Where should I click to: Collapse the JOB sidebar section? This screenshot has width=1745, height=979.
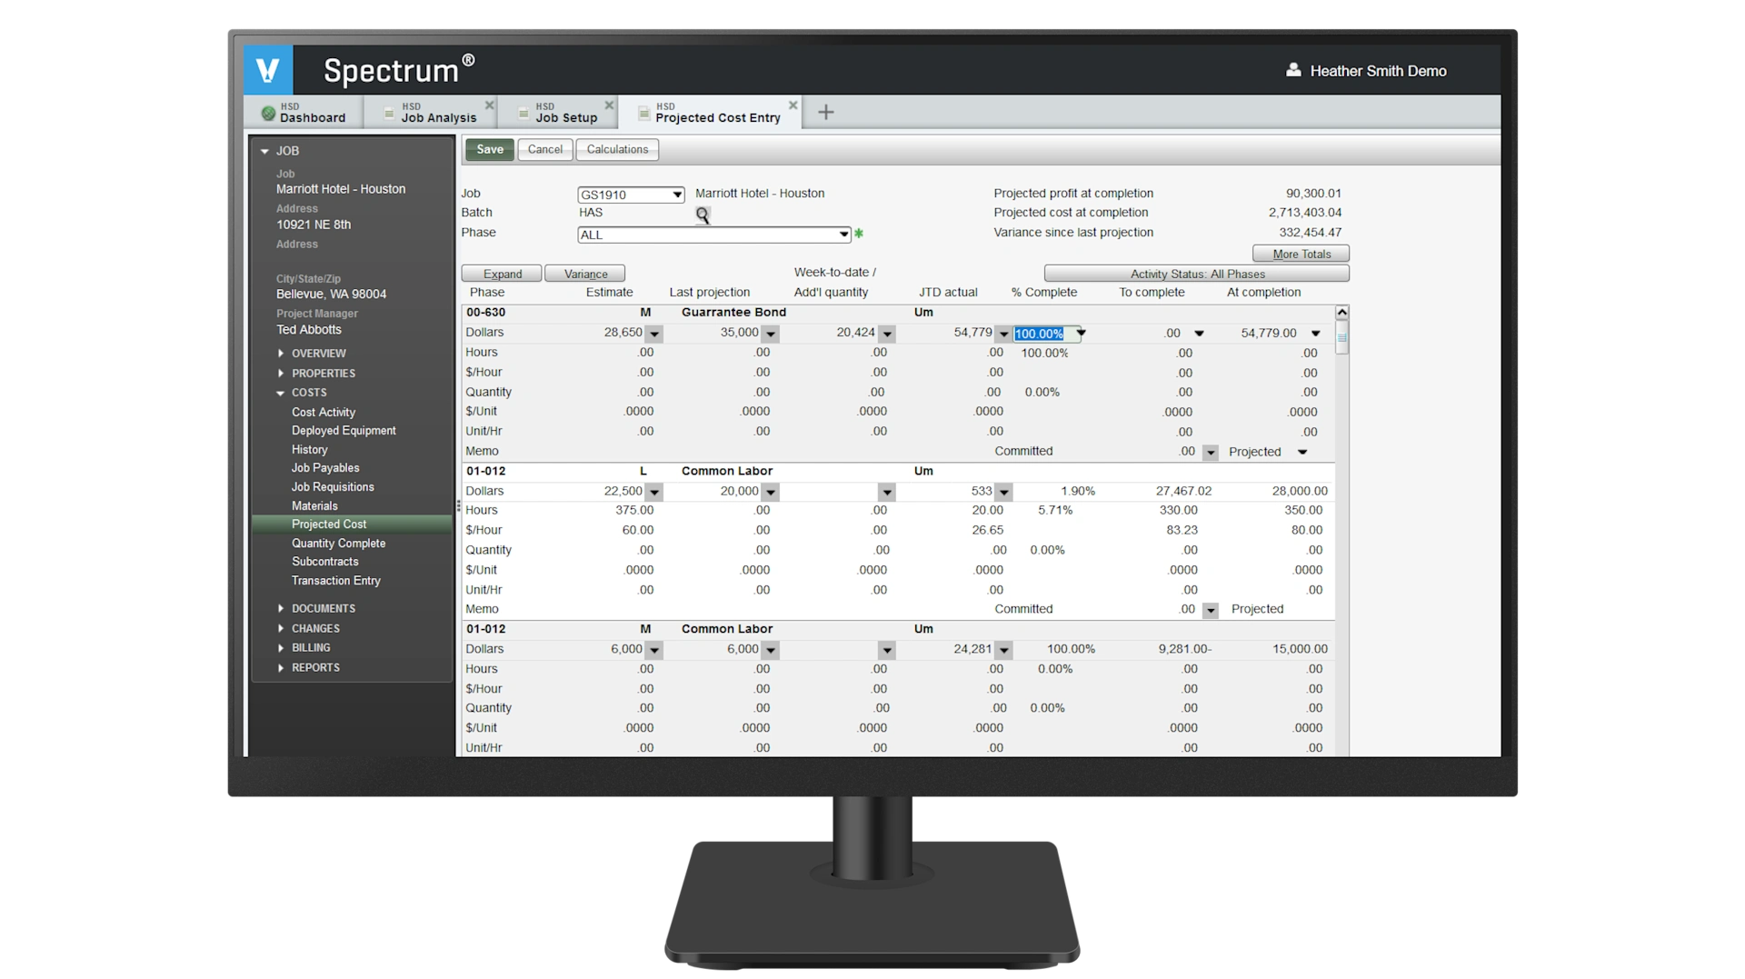coord(264,151)
